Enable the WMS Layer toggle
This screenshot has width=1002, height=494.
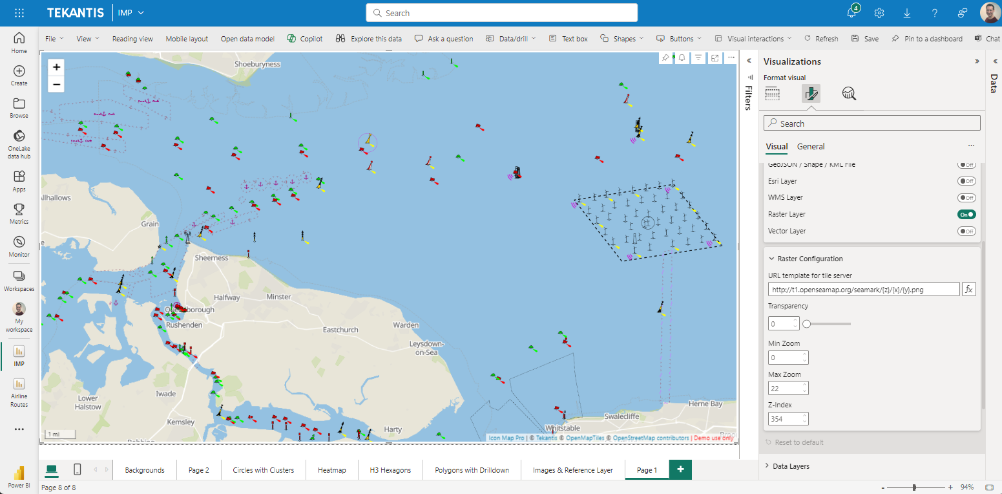[x=966, y=198]
